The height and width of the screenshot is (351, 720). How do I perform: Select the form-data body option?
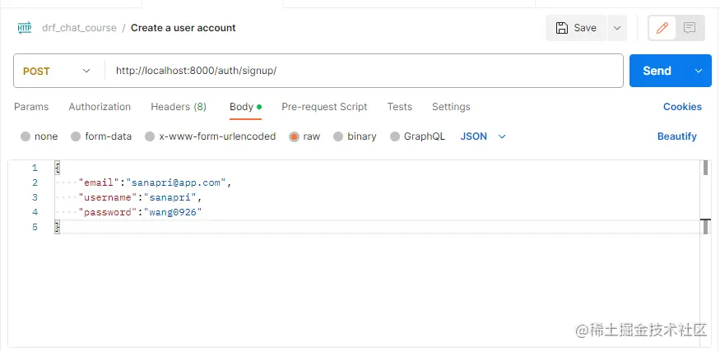(x=101, y=136)
